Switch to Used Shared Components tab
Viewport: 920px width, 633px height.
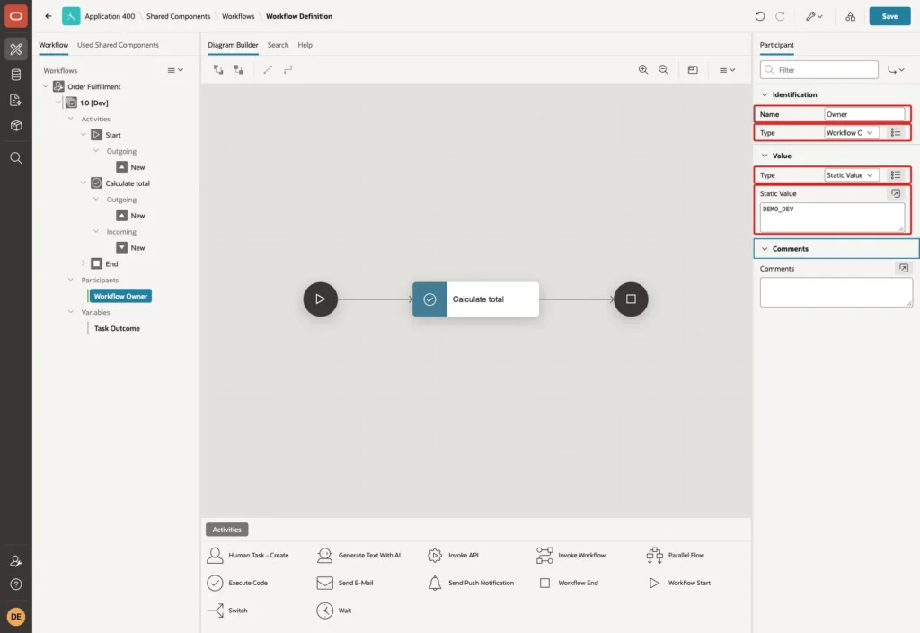(118, 45)
